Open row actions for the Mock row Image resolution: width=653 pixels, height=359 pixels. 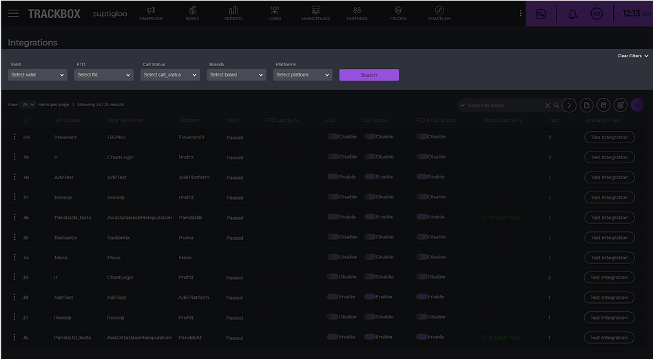click(14, 257)
